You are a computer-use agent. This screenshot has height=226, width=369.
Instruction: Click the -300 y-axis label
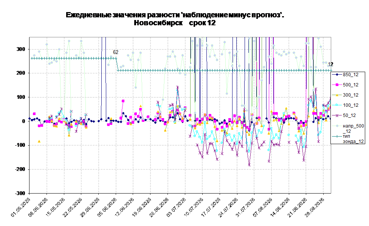click(x=20, y=193)
